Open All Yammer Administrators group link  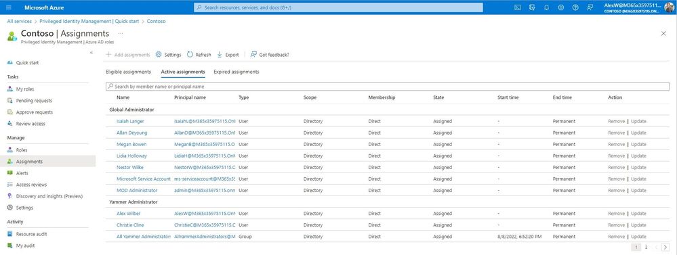[x=144, y=237]
